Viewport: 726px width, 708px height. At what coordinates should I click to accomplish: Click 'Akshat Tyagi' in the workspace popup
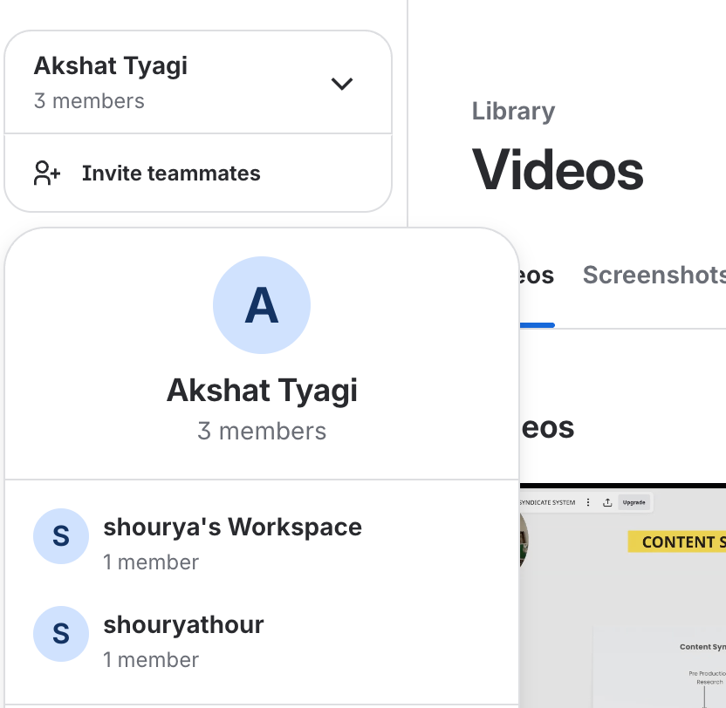[x=262, y=390]
